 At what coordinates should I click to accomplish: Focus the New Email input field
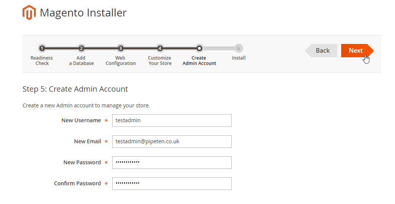(x=172, y=141)
